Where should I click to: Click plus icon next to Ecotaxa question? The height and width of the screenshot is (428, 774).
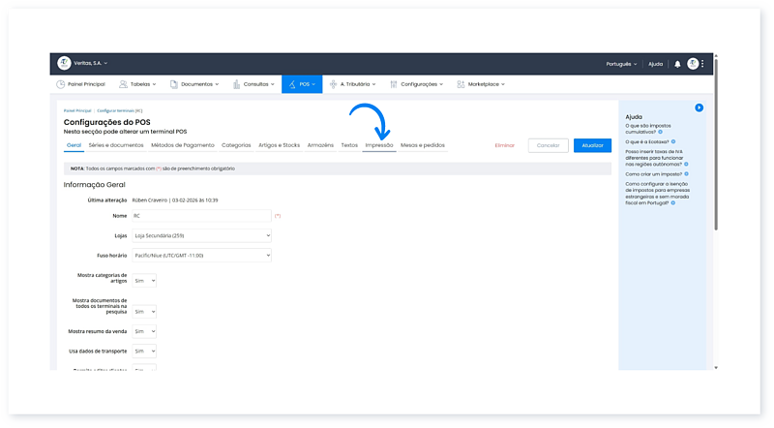tap(673, 141)
